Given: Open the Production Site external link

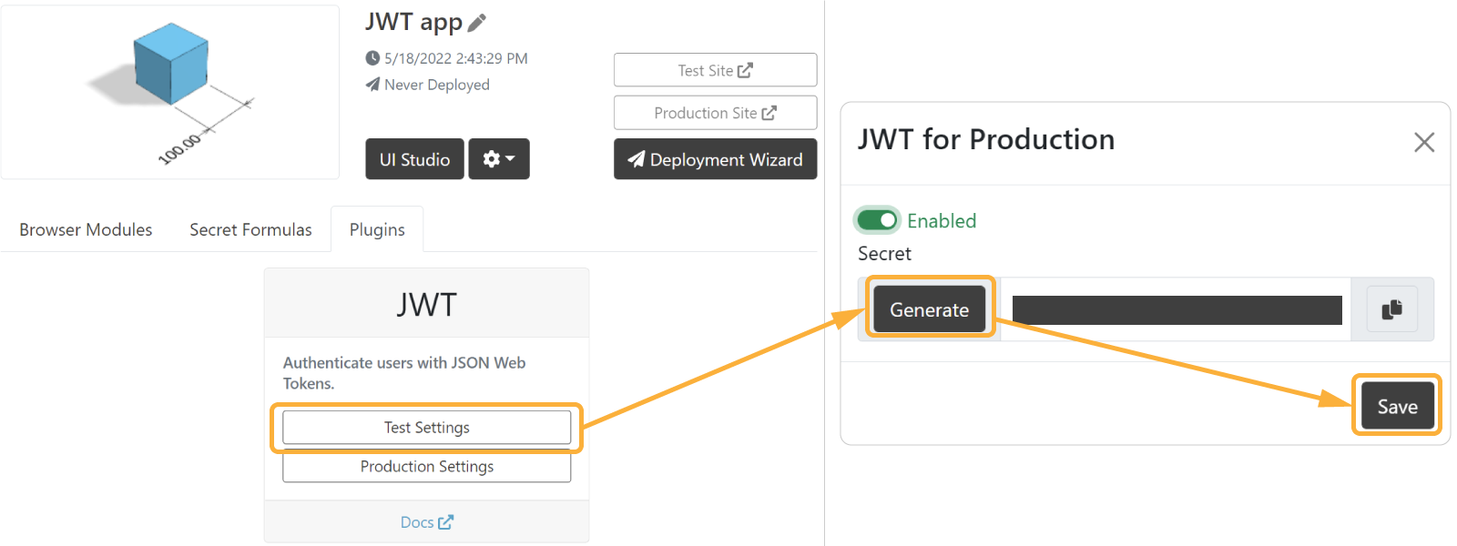Looking at the screenshot, I should point(715,113).
